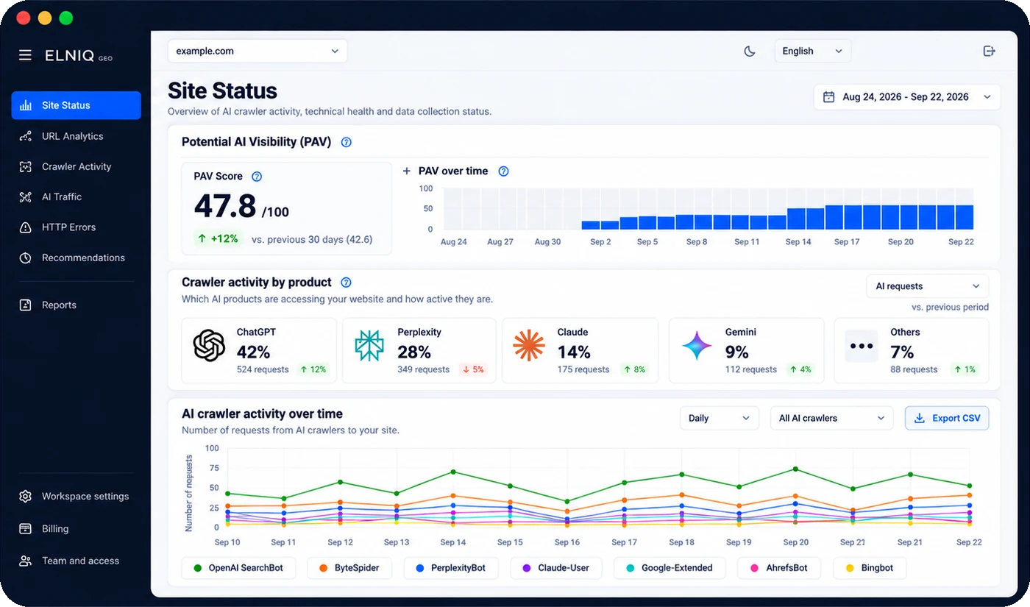Viewport: 1030px width, 607px height.
Task: Click the Export CSV button
Action: [947, 418]
